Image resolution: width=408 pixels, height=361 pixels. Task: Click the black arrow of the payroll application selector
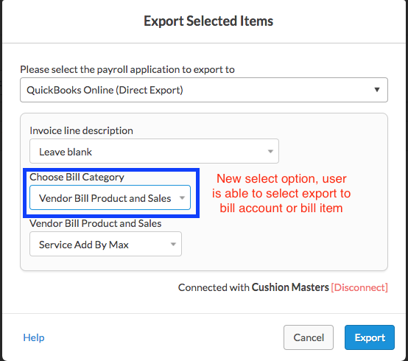376,90
